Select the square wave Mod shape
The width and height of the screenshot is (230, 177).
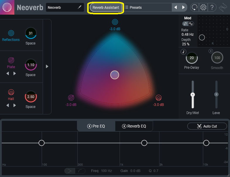tap(185, 24)
